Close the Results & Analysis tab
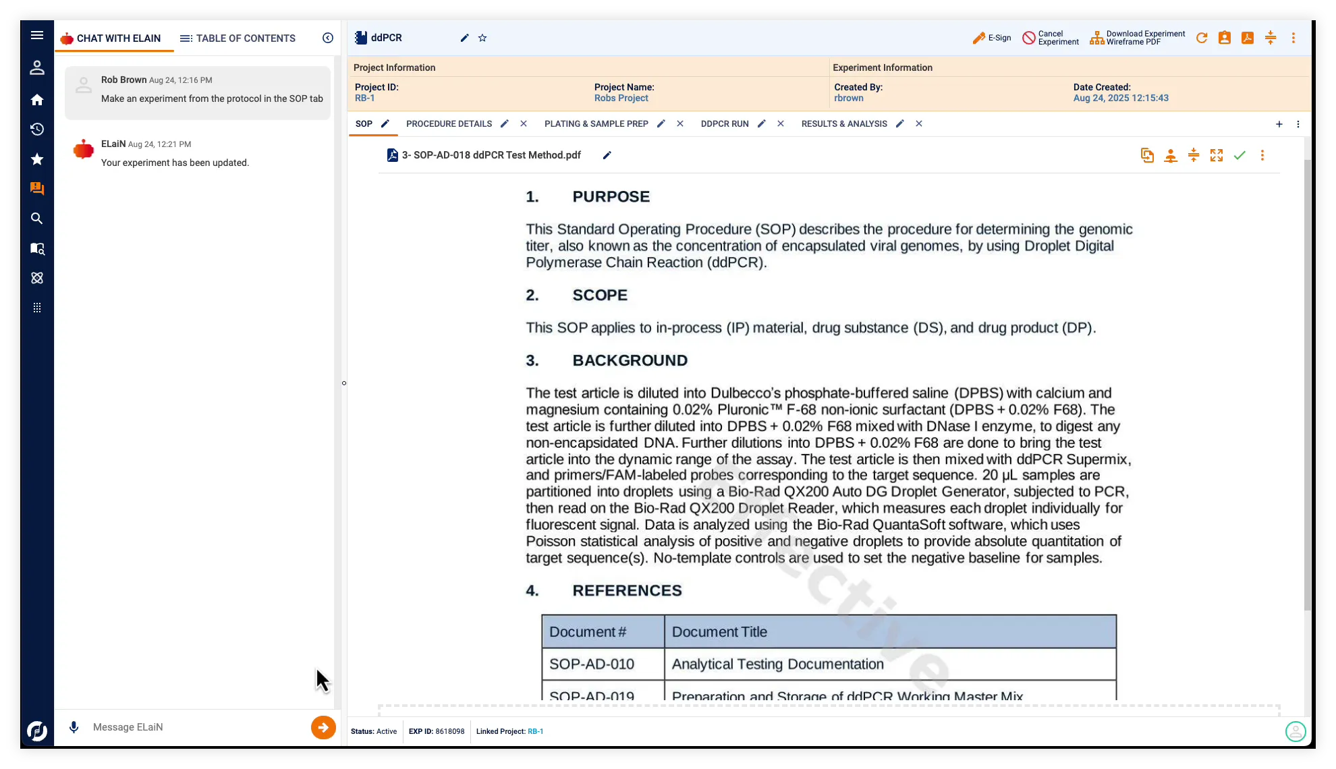This screenshot has height=769, width=1336. pos(919,123)
